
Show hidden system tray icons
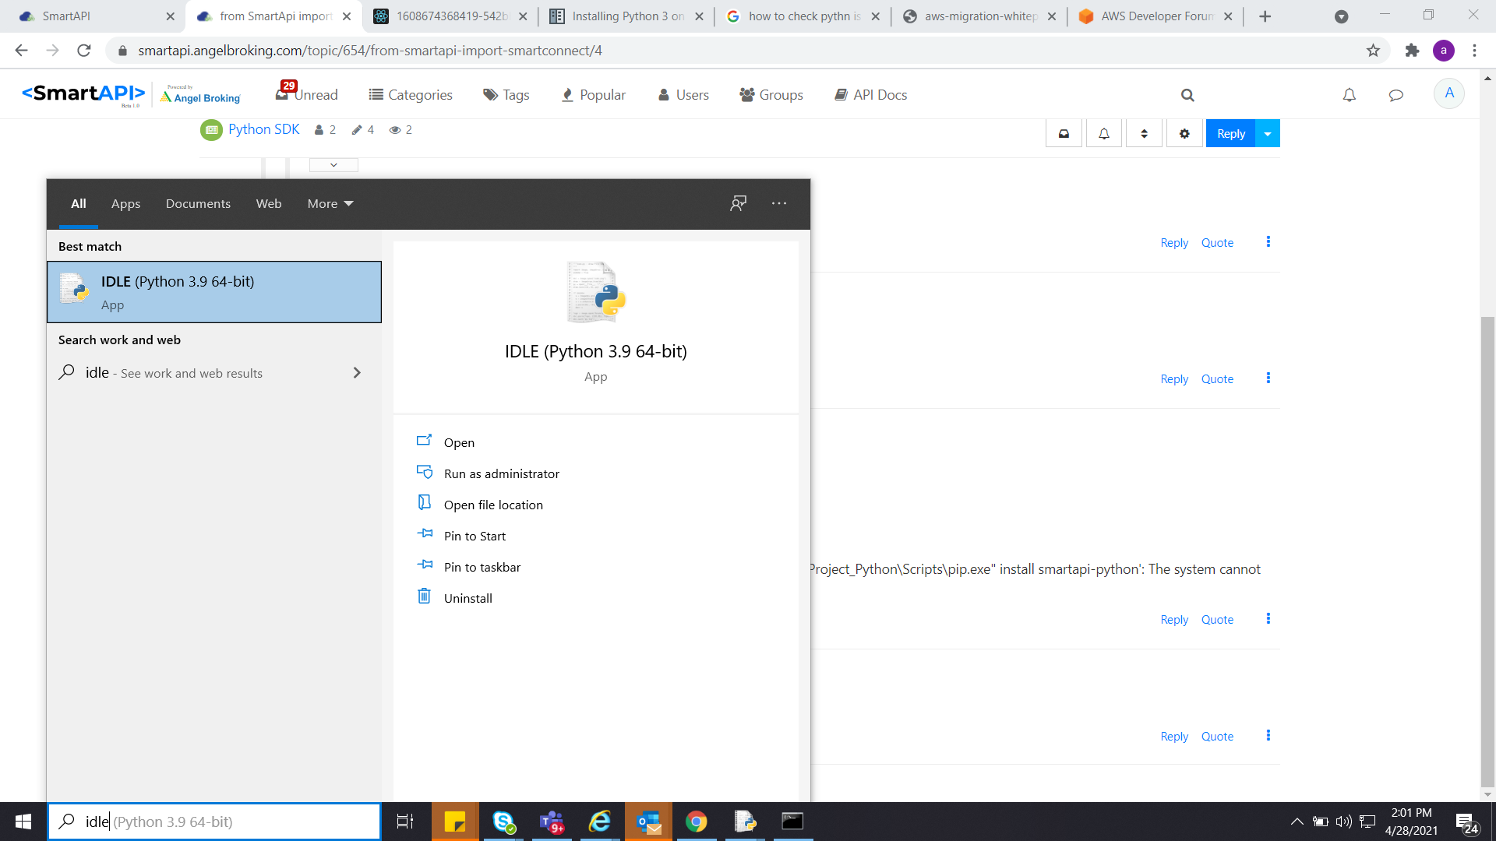1297,822
